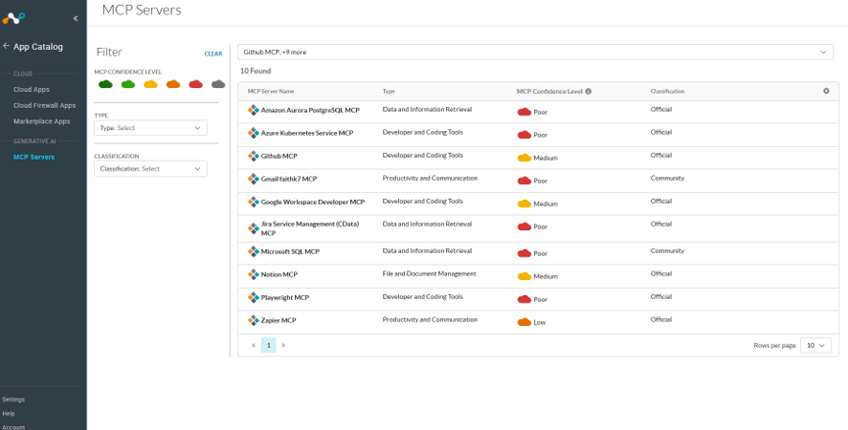Filter by light green confidence cloud
Screen dimensions: 848x430
(128, 84)
